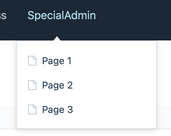Click the document icon beside Page 2
The width and height of the screenshot is (171, 136).
pos(32,85)
